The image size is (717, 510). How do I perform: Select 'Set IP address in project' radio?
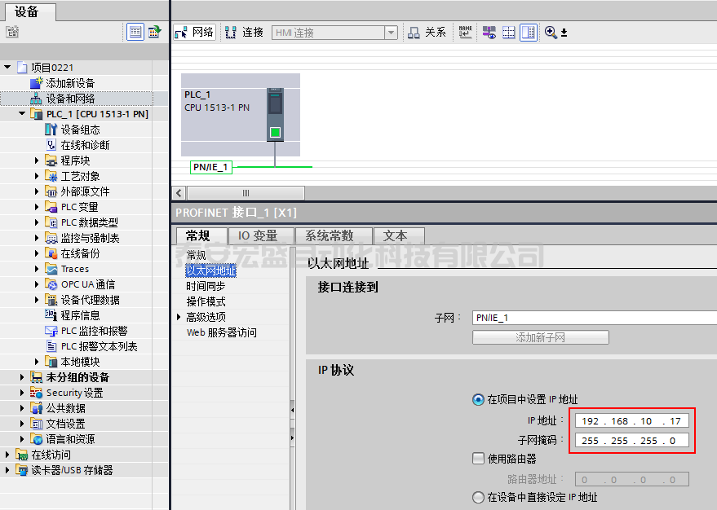pyautogui.click(x=478, y=399)
